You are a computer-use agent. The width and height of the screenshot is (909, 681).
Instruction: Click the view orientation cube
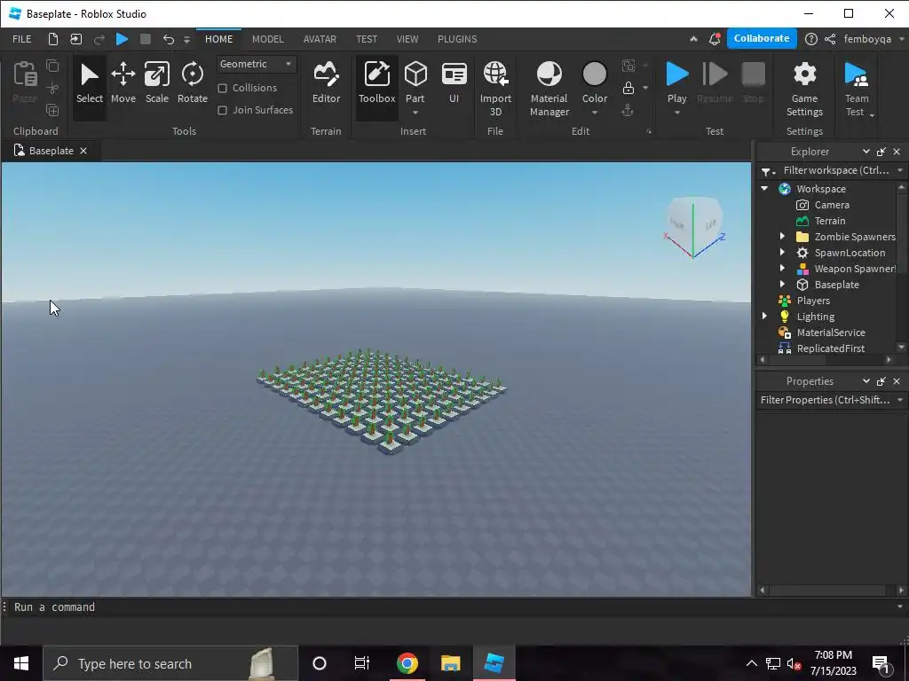point(694,227)
